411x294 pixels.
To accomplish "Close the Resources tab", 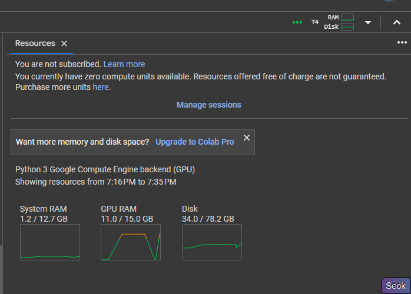I will click(64, 44).
